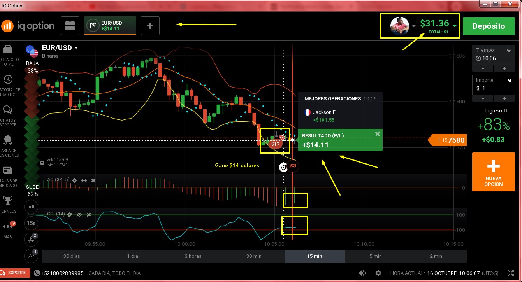This screenshot has width=522, height=282.
Task: Click the orange Nueva Opción button
Action: pos(493,172)
